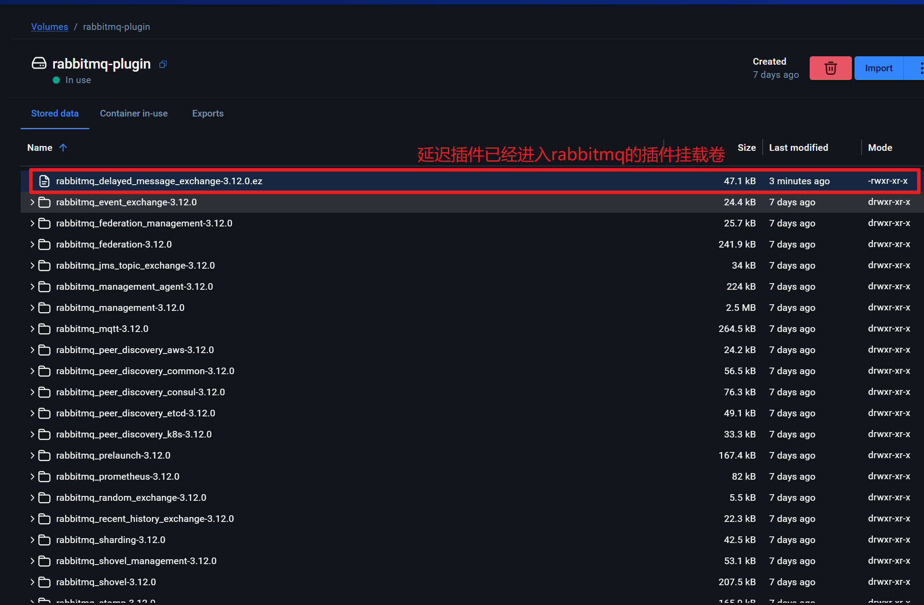Expand the rabbitmq_random_exchange-3.12.0 folder chevron
Screen dimensions: 924x605
coord(32,498)
